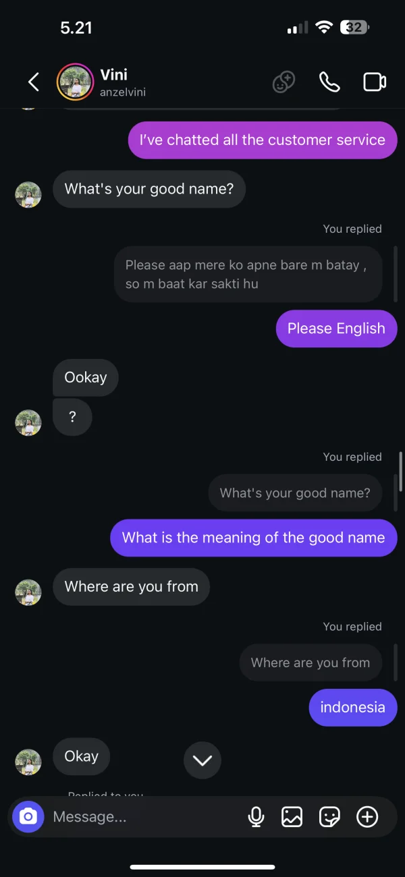405x877 pixels.
Task: Record a voice message with microphone icon
Action: coord(256,817)
